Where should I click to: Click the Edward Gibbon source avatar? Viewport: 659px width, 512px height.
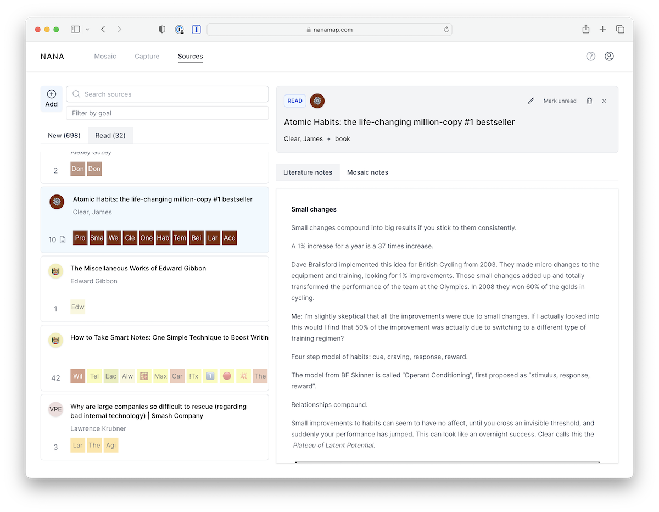coord(55,271)
